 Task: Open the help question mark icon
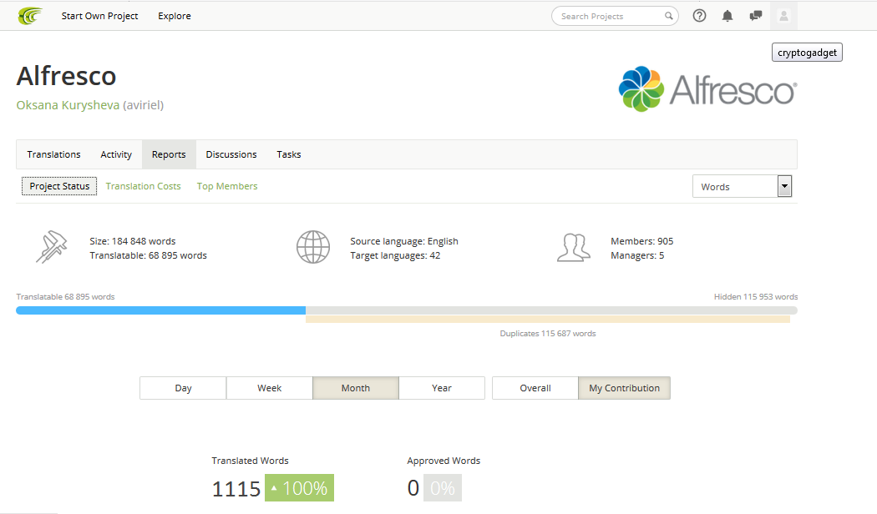click(x=699, y=16)
